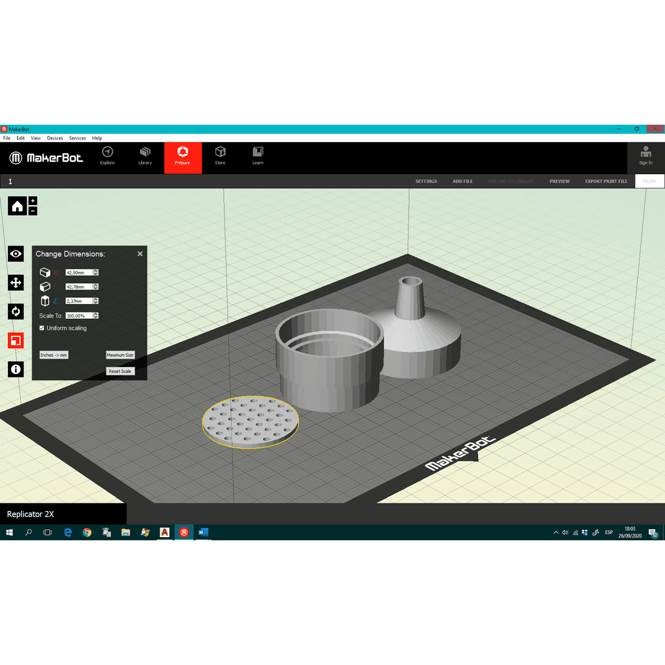Open the Help menu
The width and height of the screenshot is (665, 665).
97,138
